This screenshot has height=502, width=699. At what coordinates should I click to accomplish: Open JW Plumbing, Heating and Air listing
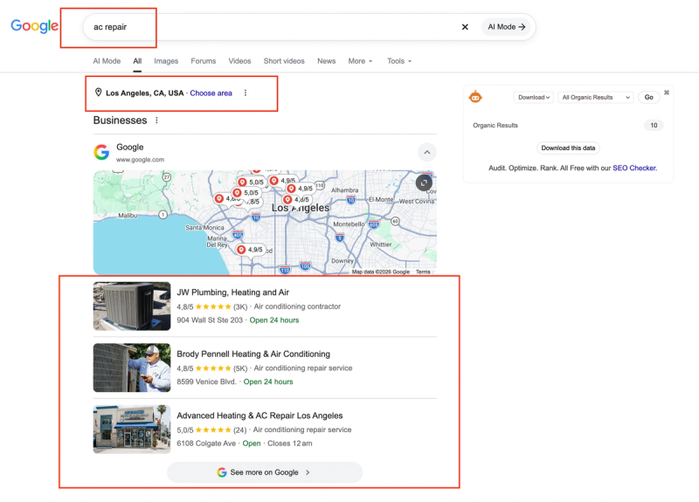click(232, 292)
